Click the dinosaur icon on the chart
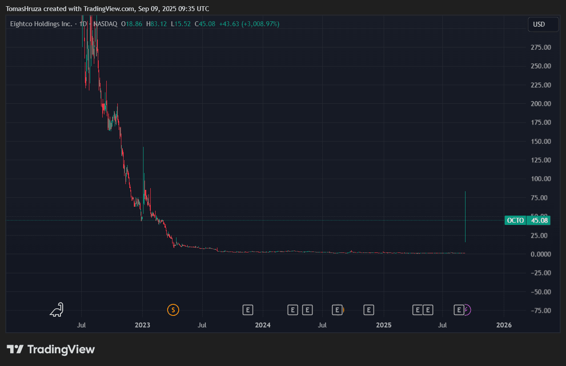This screenshot has height=366, width=566. click(56, 310)
